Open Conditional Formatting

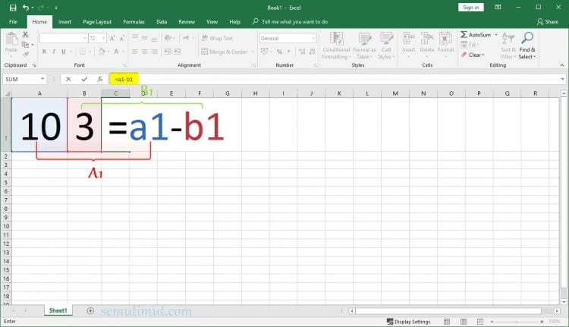point(336,46)
